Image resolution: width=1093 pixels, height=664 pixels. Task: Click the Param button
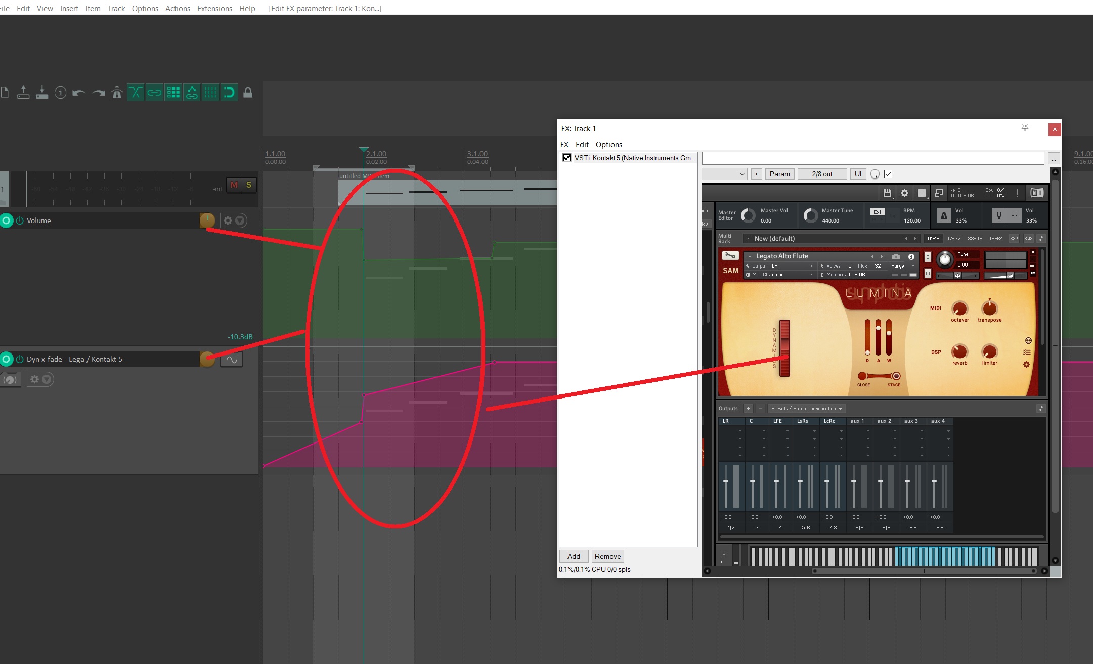[779, 174]
